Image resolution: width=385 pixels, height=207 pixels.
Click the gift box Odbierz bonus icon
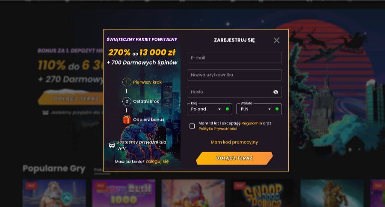coord(127,120)
